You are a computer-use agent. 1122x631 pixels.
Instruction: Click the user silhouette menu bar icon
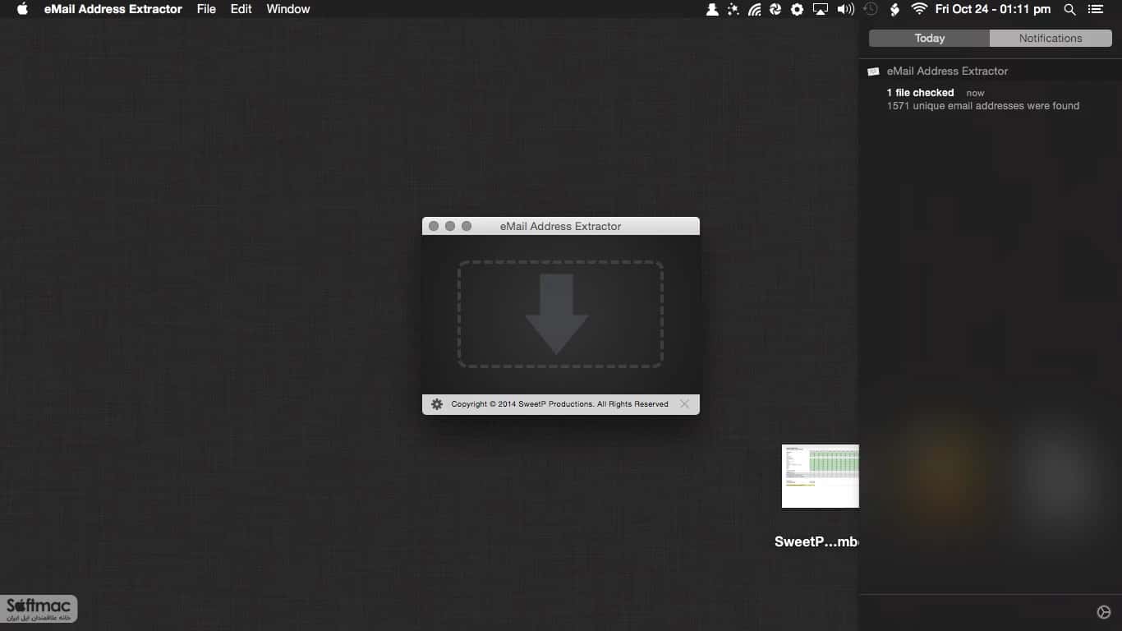pos(712,9)
